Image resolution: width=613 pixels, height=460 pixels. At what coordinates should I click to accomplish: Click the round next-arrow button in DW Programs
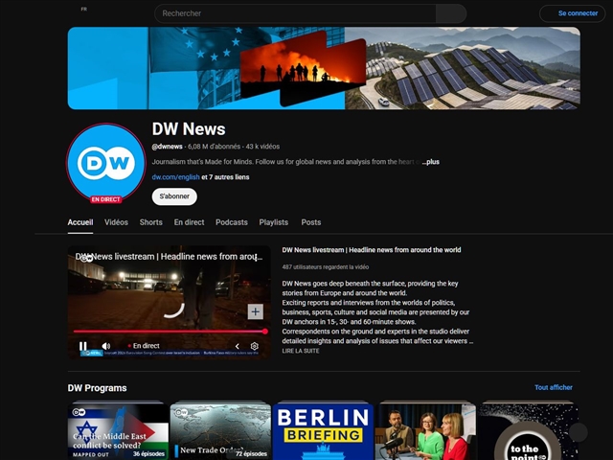pos(579,432)
